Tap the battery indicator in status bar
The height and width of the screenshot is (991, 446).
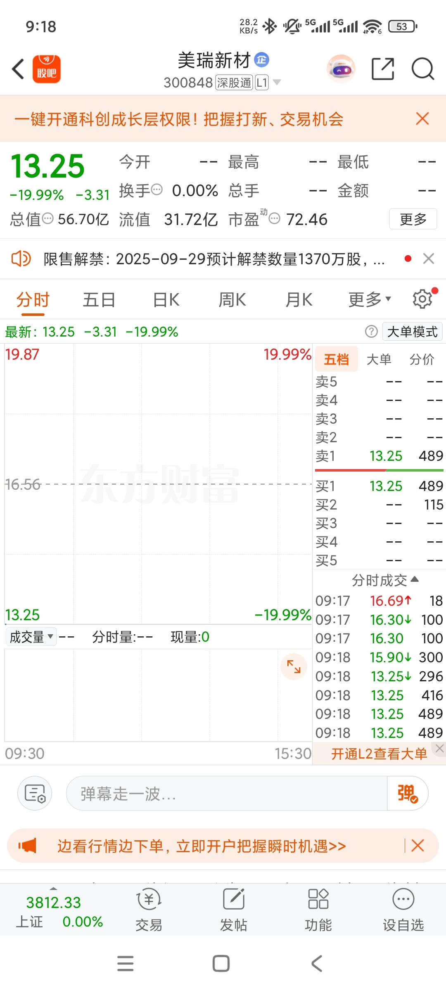click(403, 26)
